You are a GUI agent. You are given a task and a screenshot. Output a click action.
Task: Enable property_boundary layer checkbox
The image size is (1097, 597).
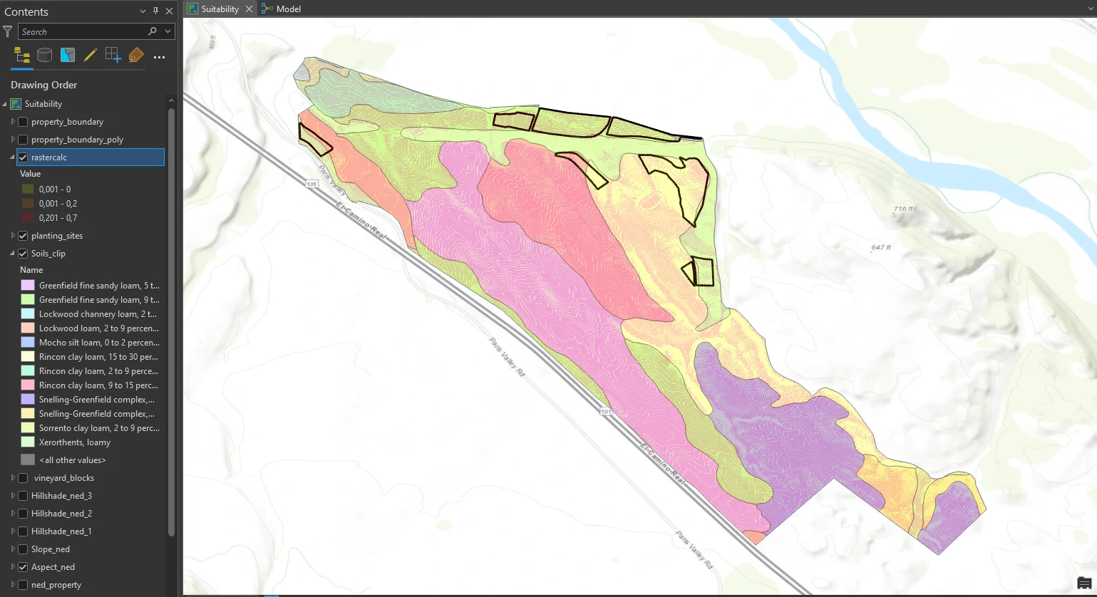pyautogui.click(x=23, y=122)
